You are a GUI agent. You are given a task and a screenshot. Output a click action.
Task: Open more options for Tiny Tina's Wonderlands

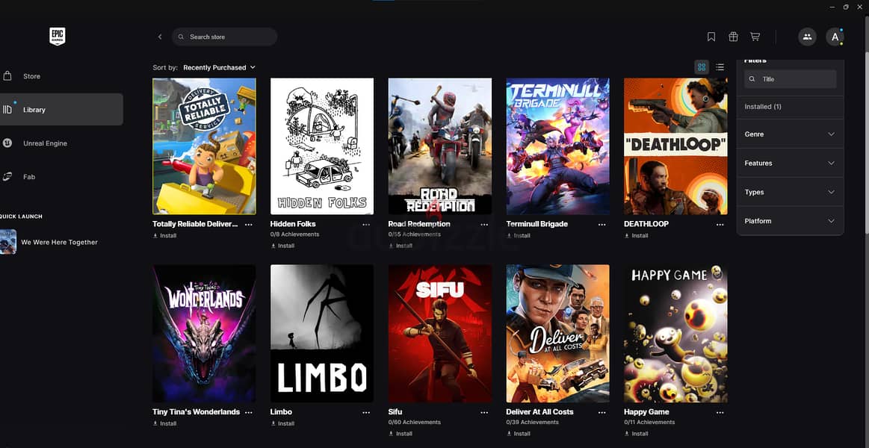248,412
